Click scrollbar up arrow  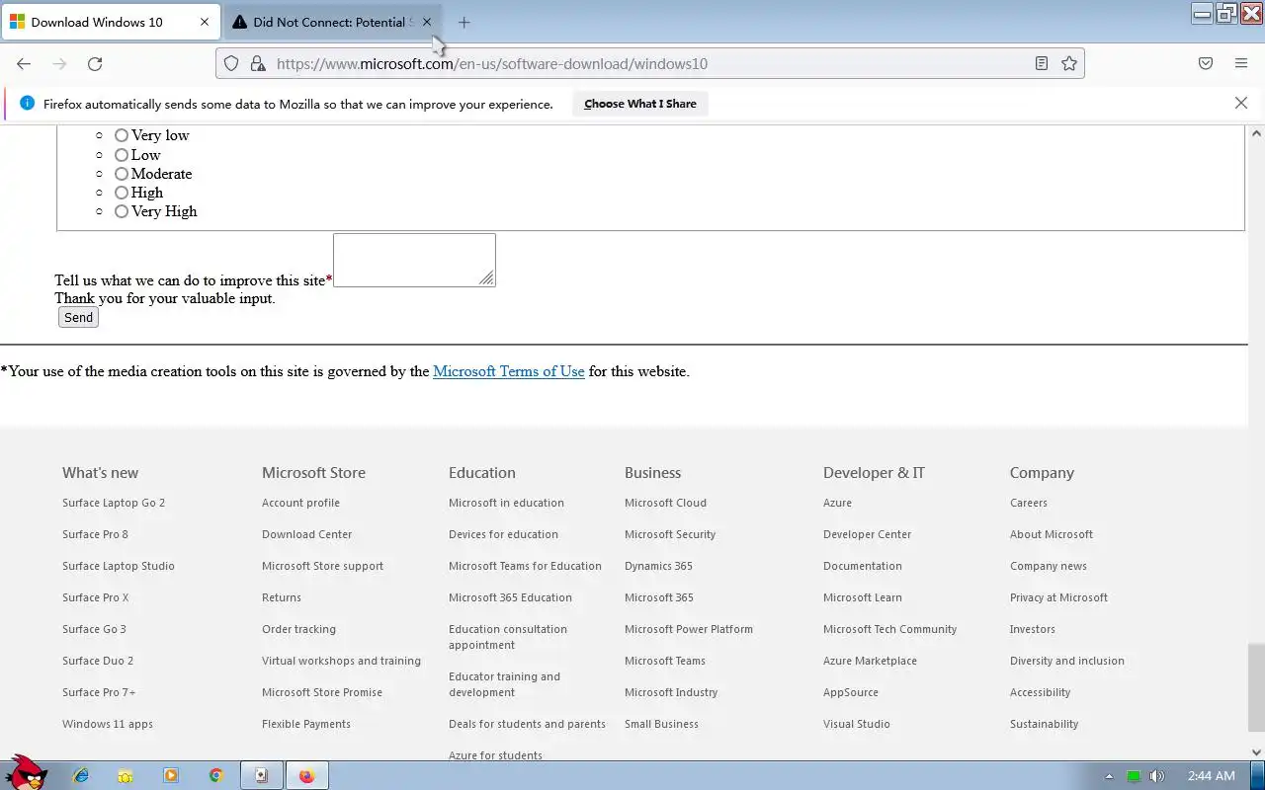tap(1256, 133)
